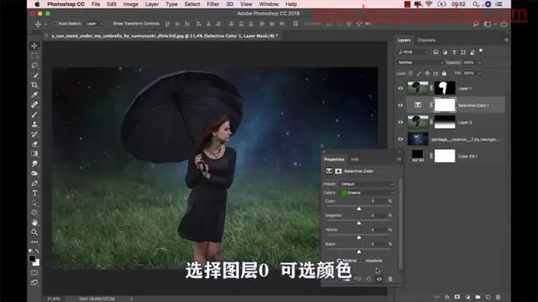538x302 pixels.
Task: Open the Select menu
Action: tap(192, 4)
